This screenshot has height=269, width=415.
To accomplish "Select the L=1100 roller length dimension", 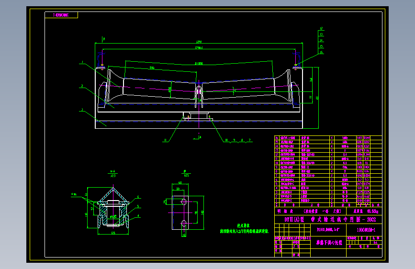I will pos(199,64).
